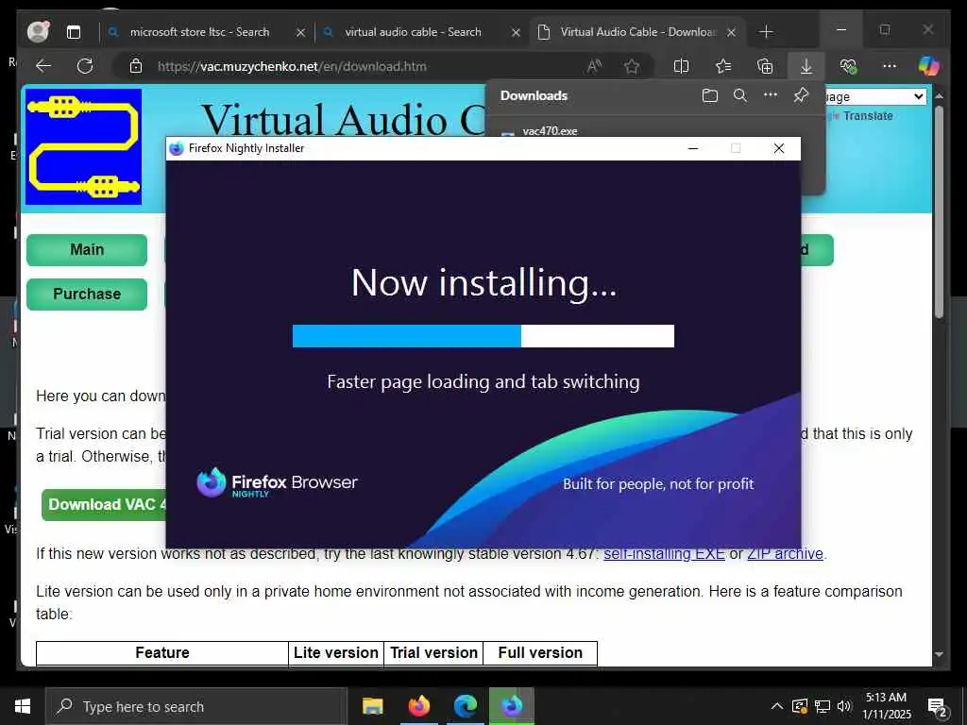Screen dimensions: 967x725
Task: Open the Favorites list icon
Action: (x=722, y=66)
